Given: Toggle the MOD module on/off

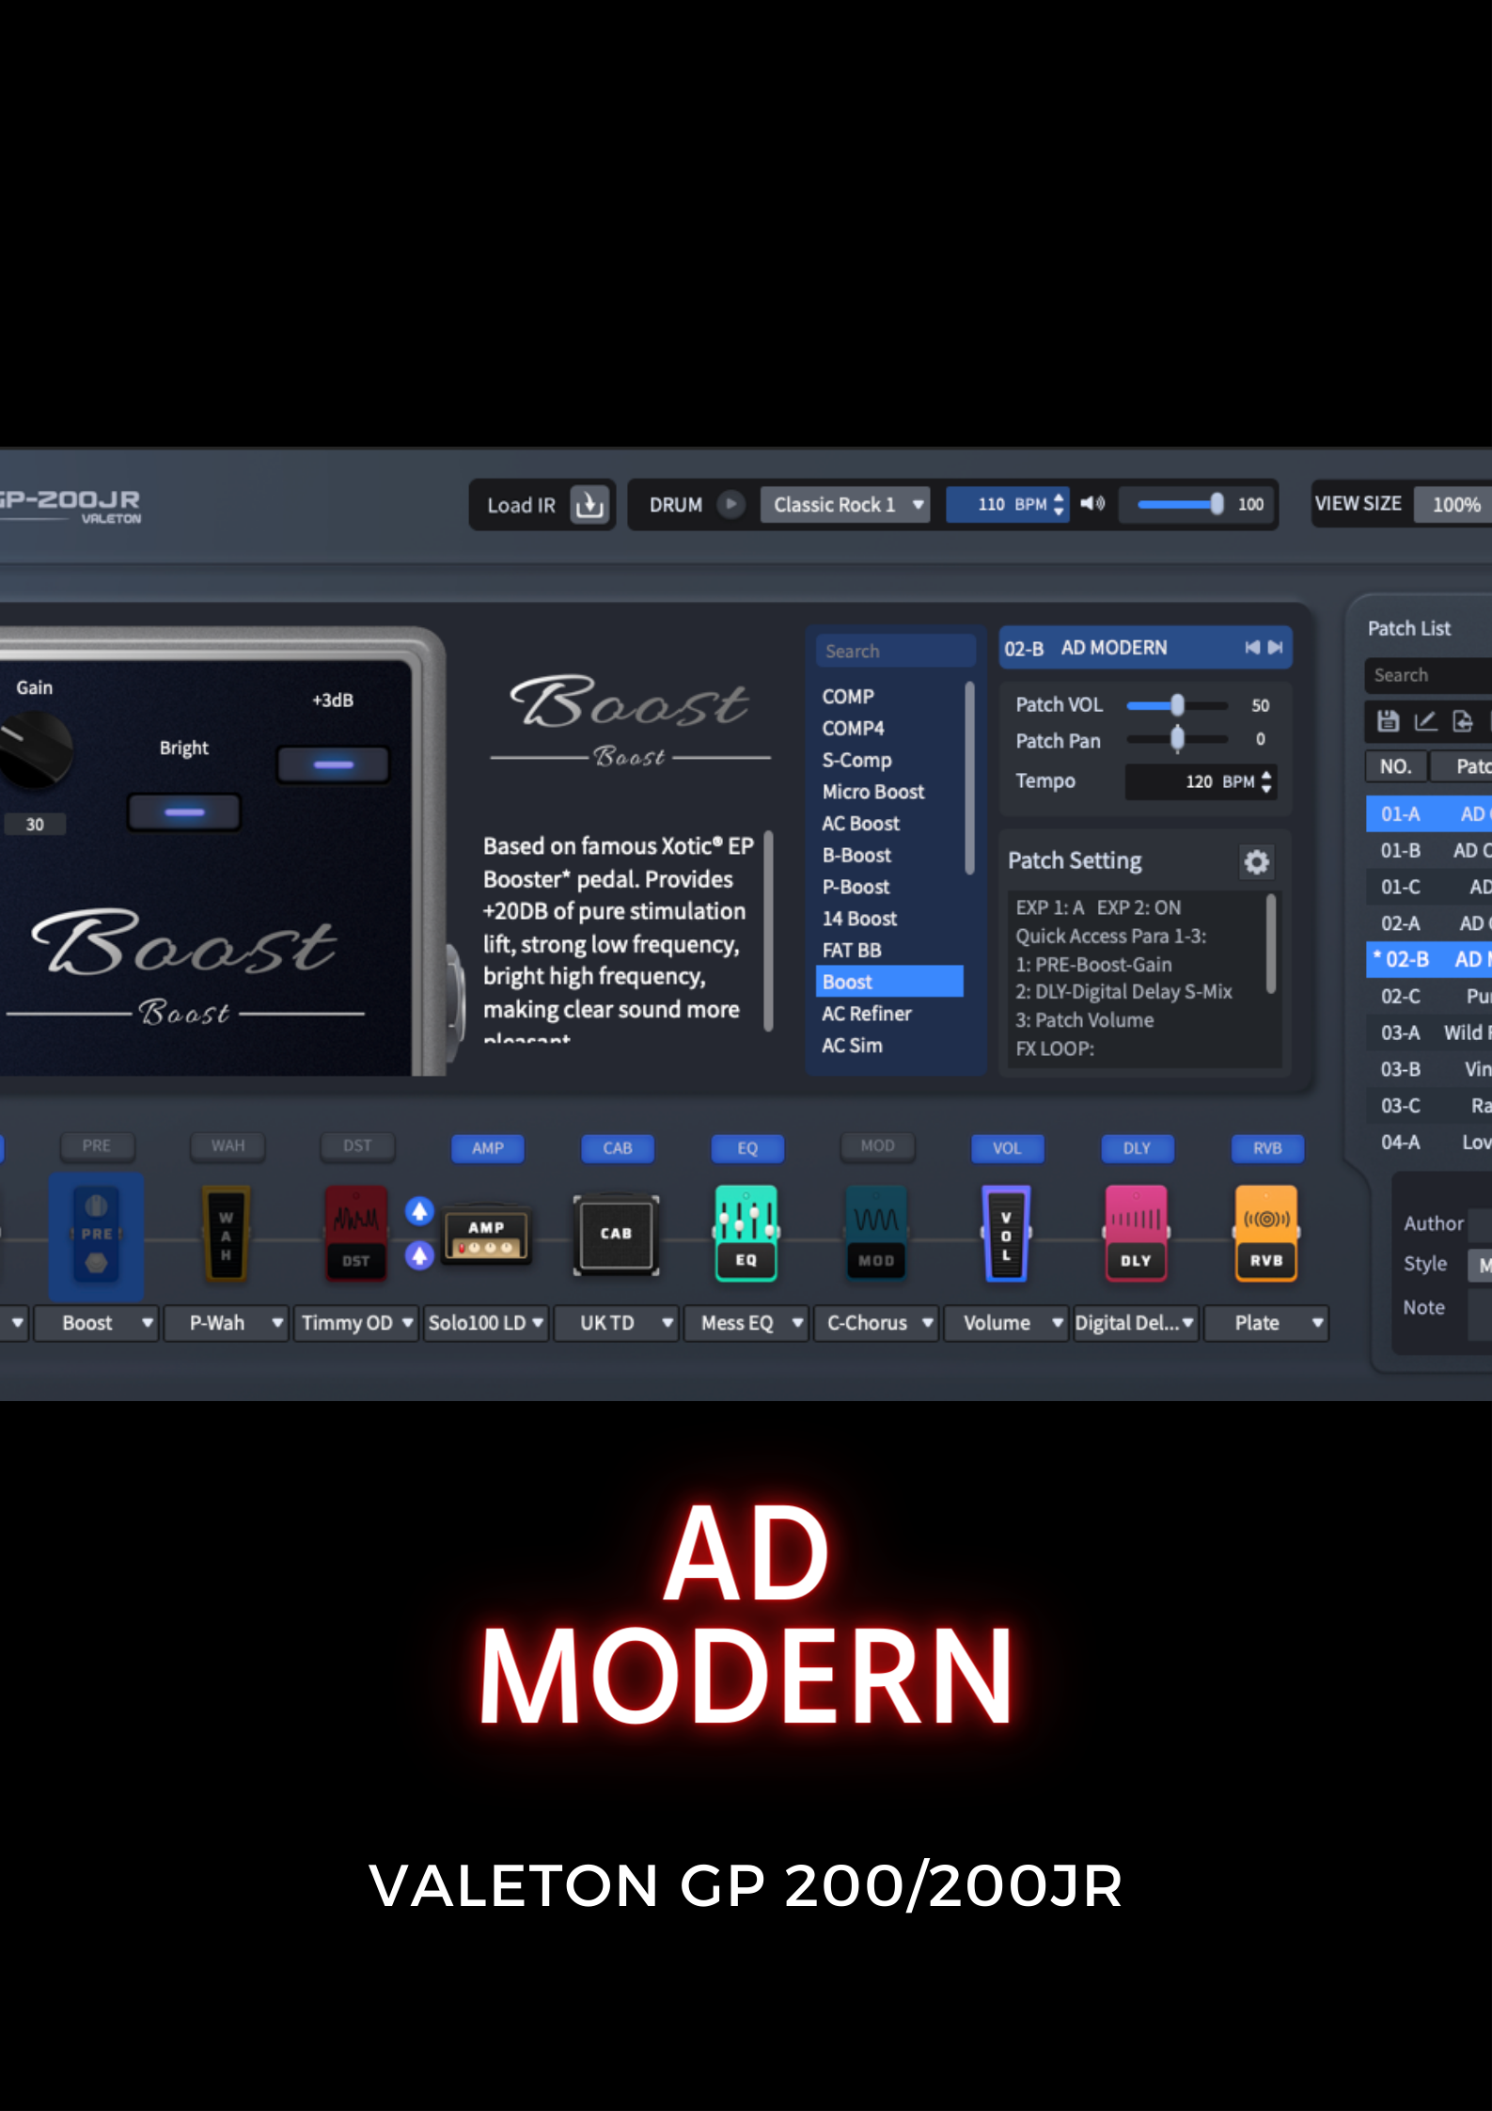Looking at the screenshot, I should [x=878, y=1146].
